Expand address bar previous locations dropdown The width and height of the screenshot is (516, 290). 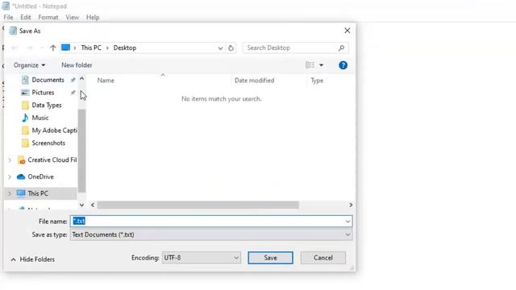pos(220,48)
